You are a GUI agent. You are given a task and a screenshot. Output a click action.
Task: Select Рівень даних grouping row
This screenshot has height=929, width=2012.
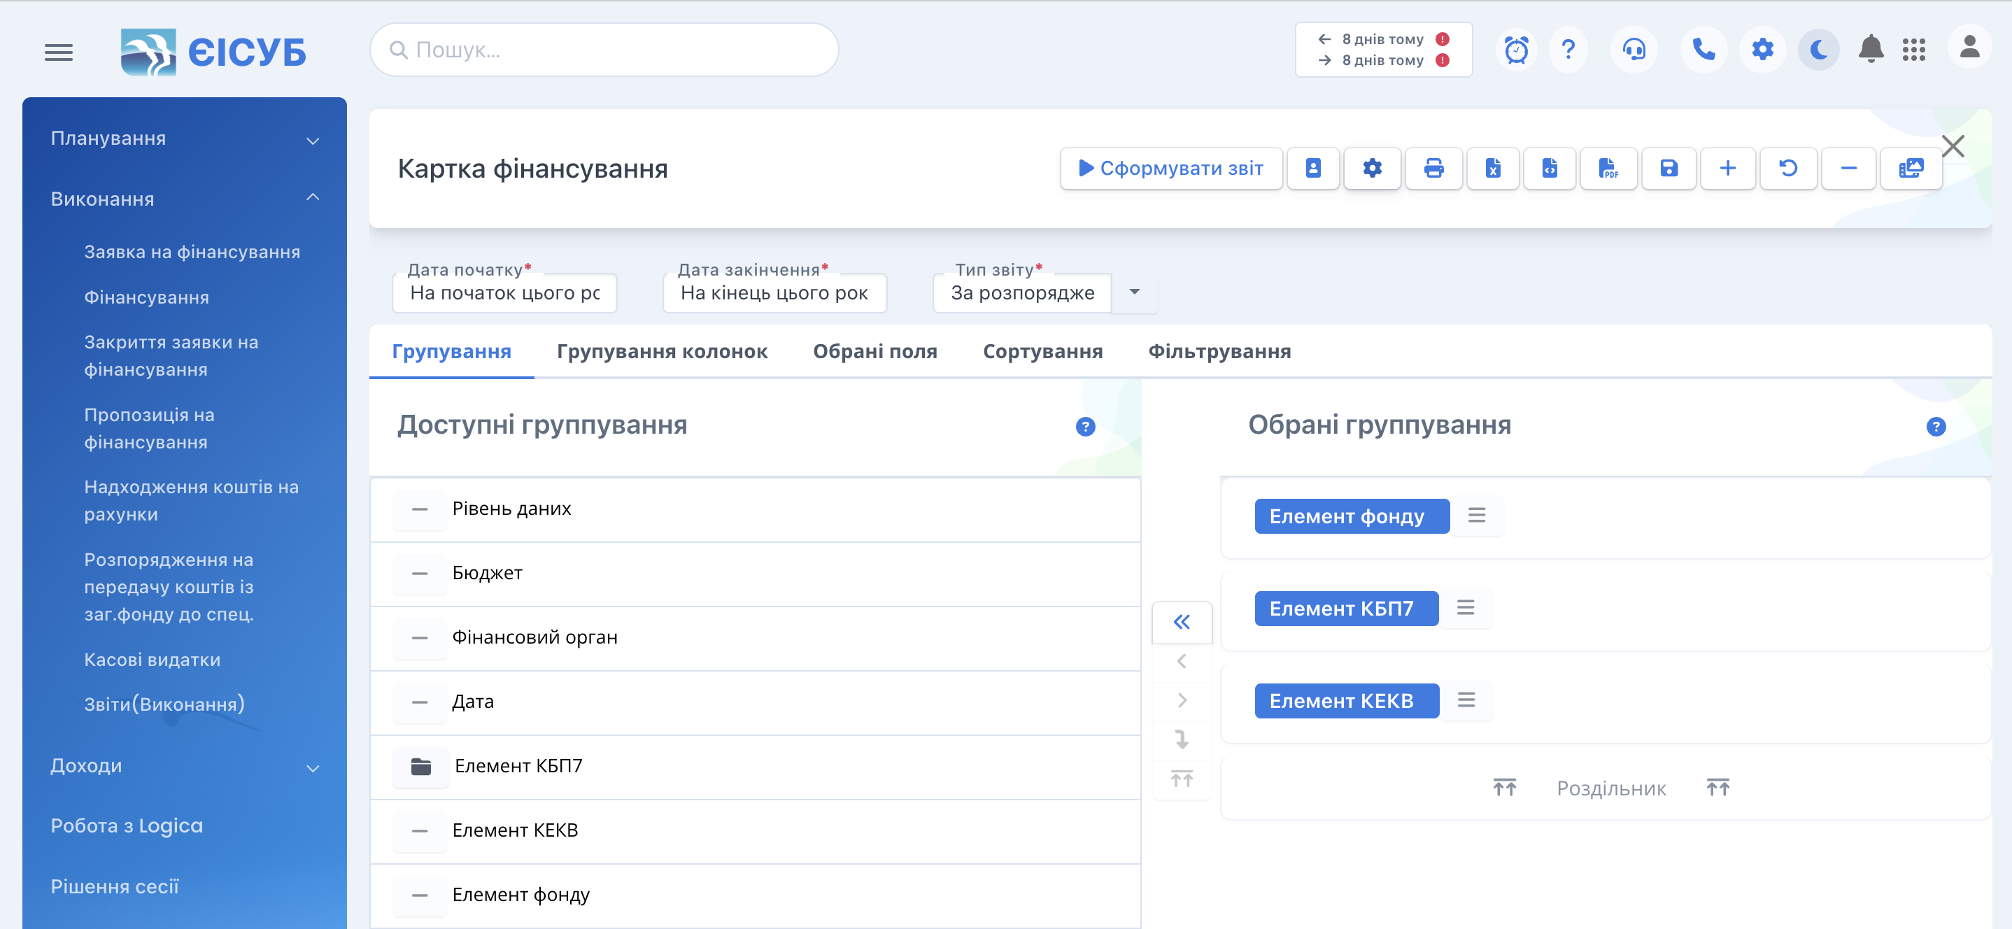tap(756, 509)
